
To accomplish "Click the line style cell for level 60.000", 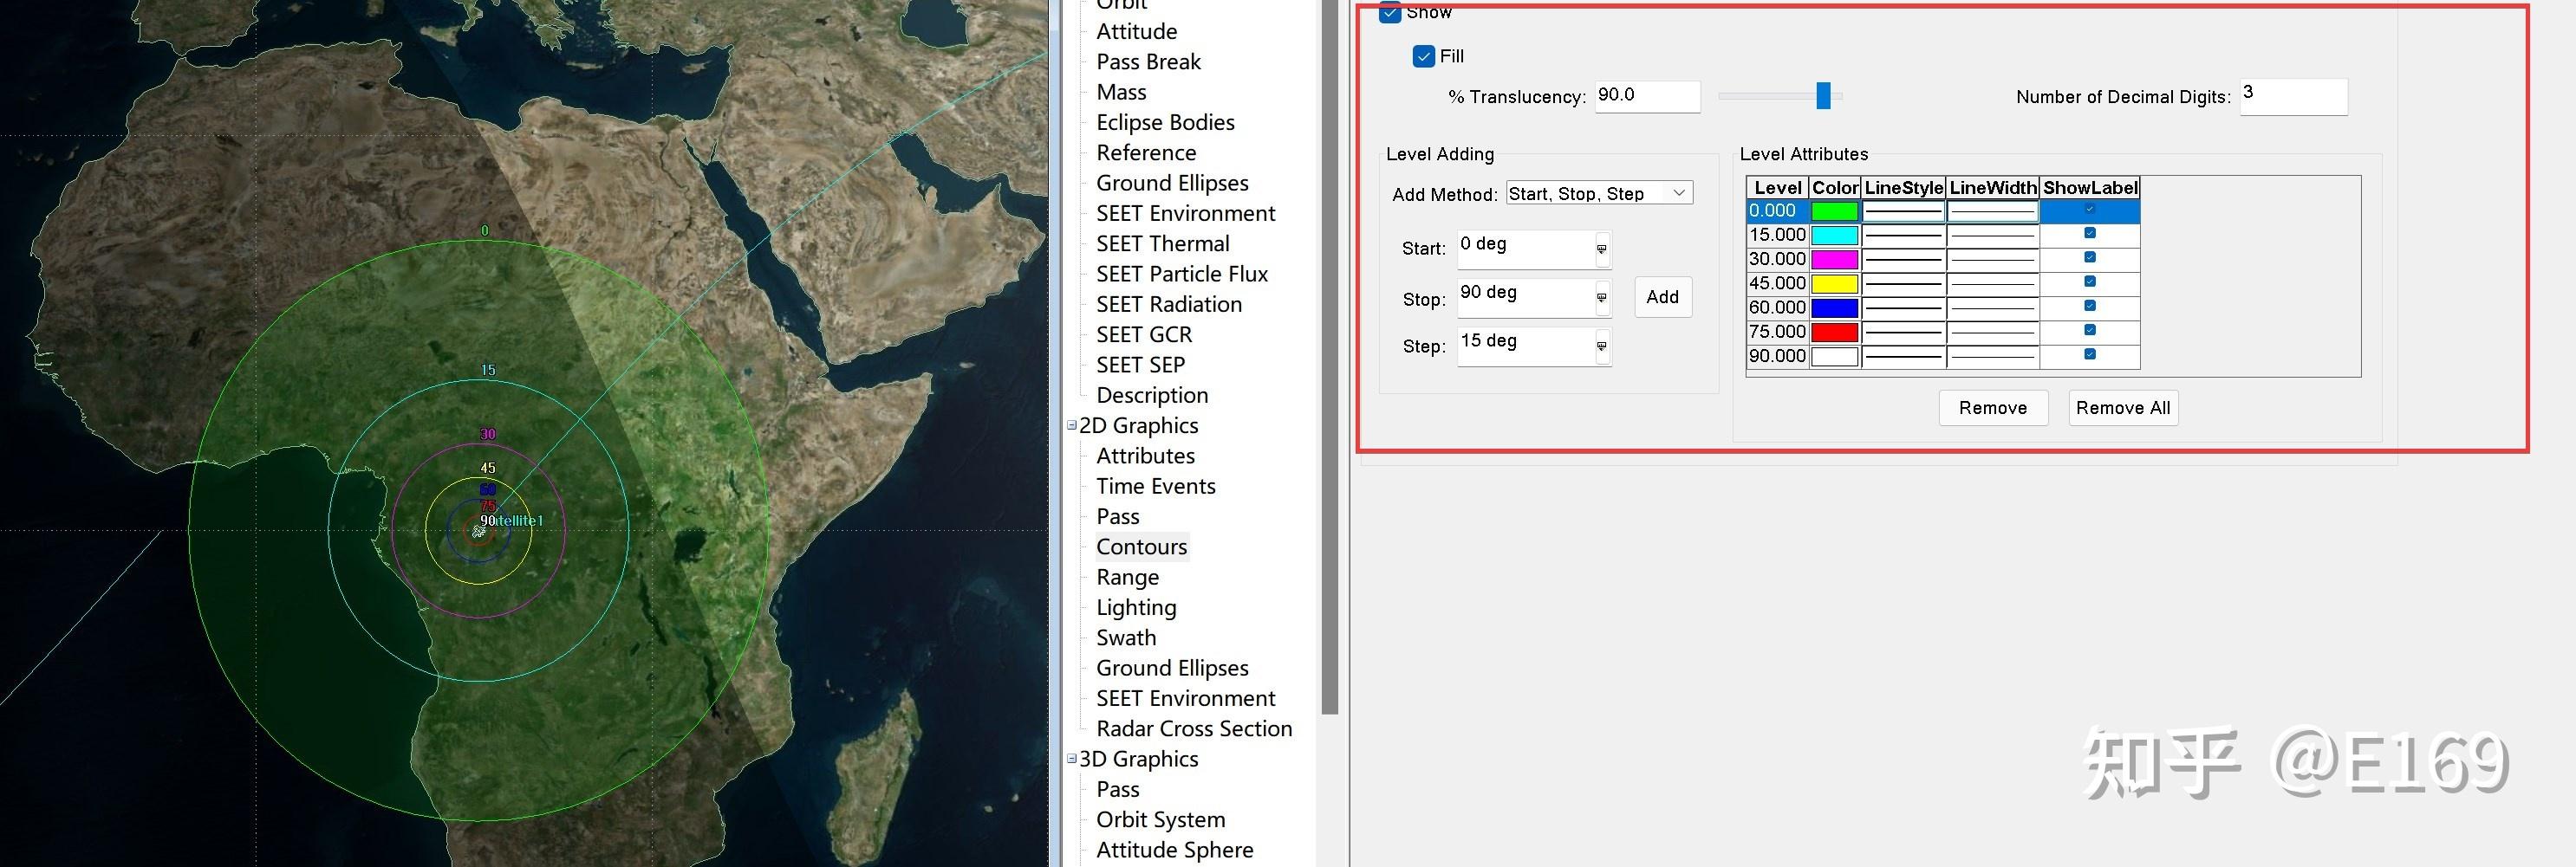I will (x=1903, y=307).
